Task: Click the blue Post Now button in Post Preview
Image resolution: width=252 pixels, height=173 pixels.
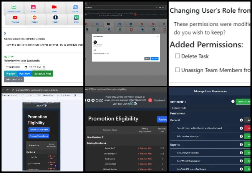Action: pos(154,59)
